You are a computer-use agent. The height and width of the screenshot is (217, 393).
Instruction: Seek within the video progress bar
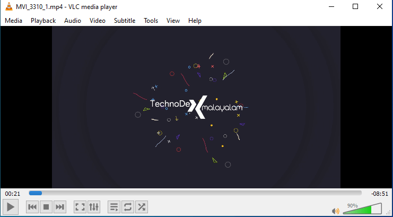(195, 193)
